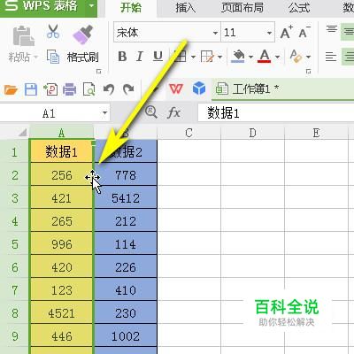Viewport: 354px width, 354px height.
Task: Save the workbook with floppy icon
Action: 31,89
